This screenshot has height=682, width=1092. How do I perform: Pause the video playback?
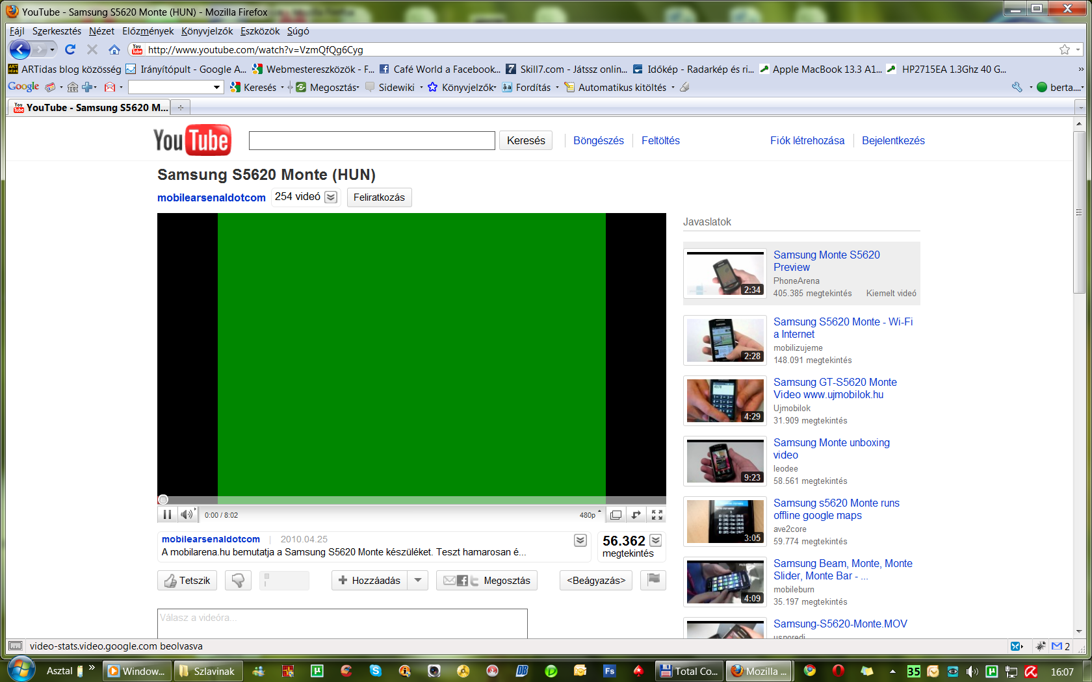167,515
